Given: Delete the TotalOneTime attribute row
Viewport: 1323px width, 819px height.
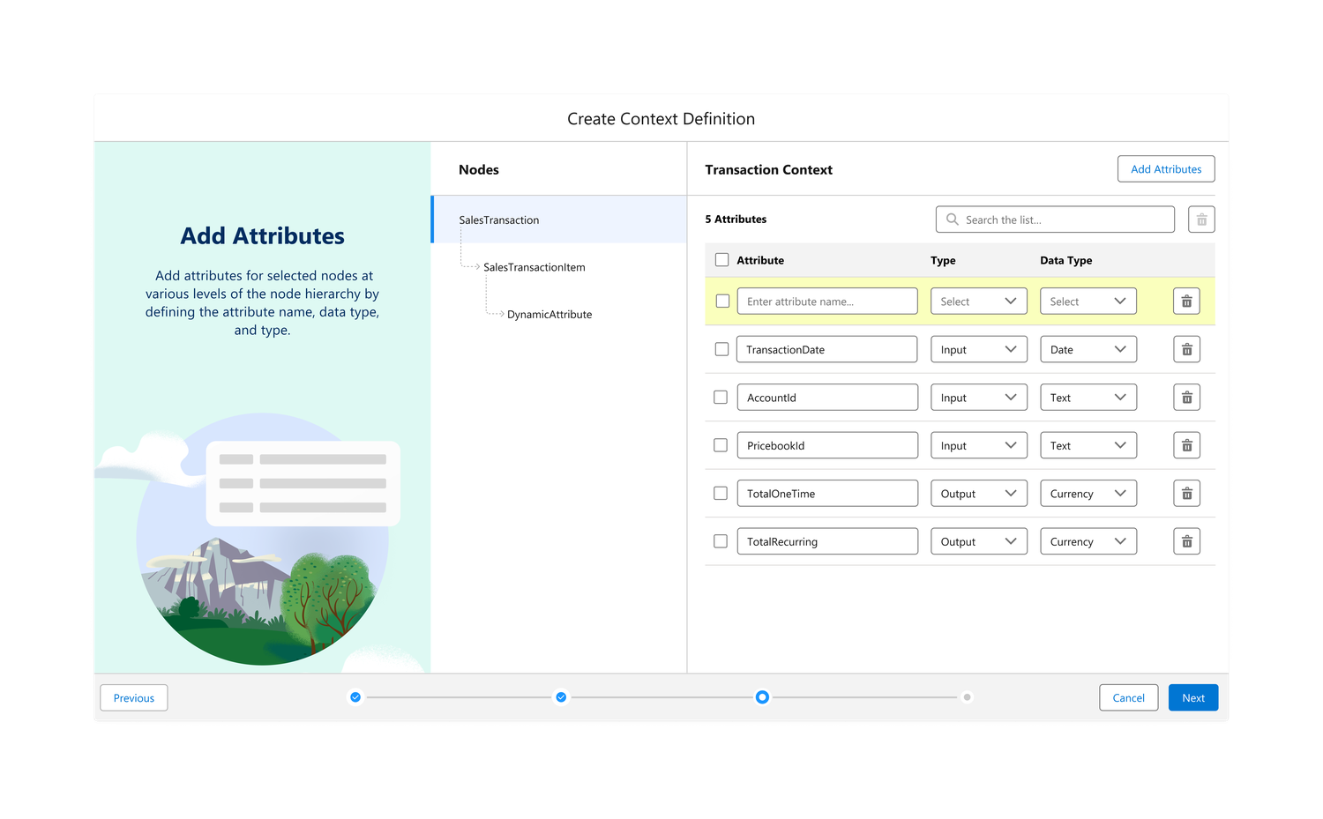Looking at the screenshot, I should click(x=1186, y=494).
